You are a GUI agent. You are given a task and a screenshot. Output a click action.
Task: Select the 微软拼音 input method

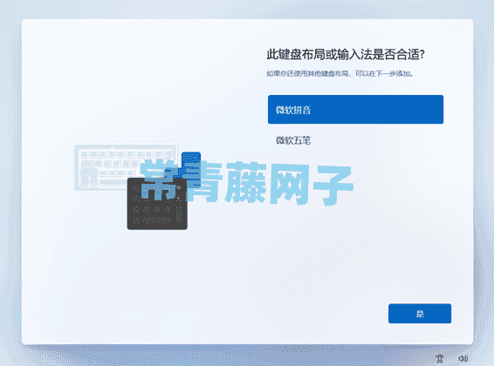click(x=355, y=110)
